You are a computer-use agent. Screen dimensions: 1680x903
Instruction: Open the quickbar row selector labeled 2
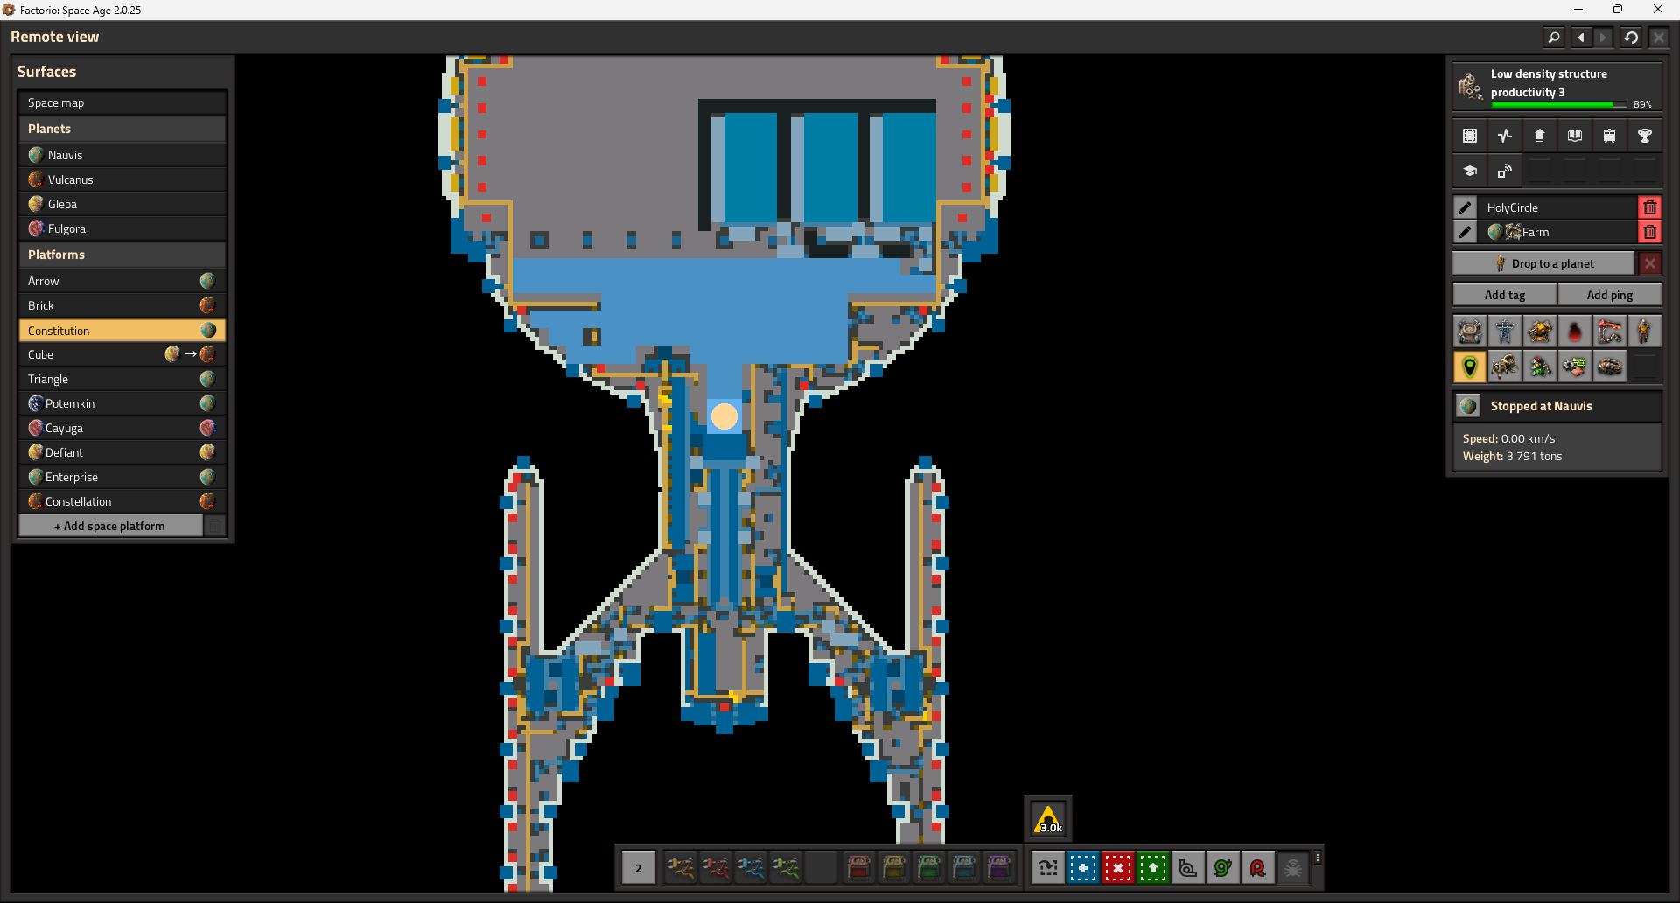click(638, 868)
